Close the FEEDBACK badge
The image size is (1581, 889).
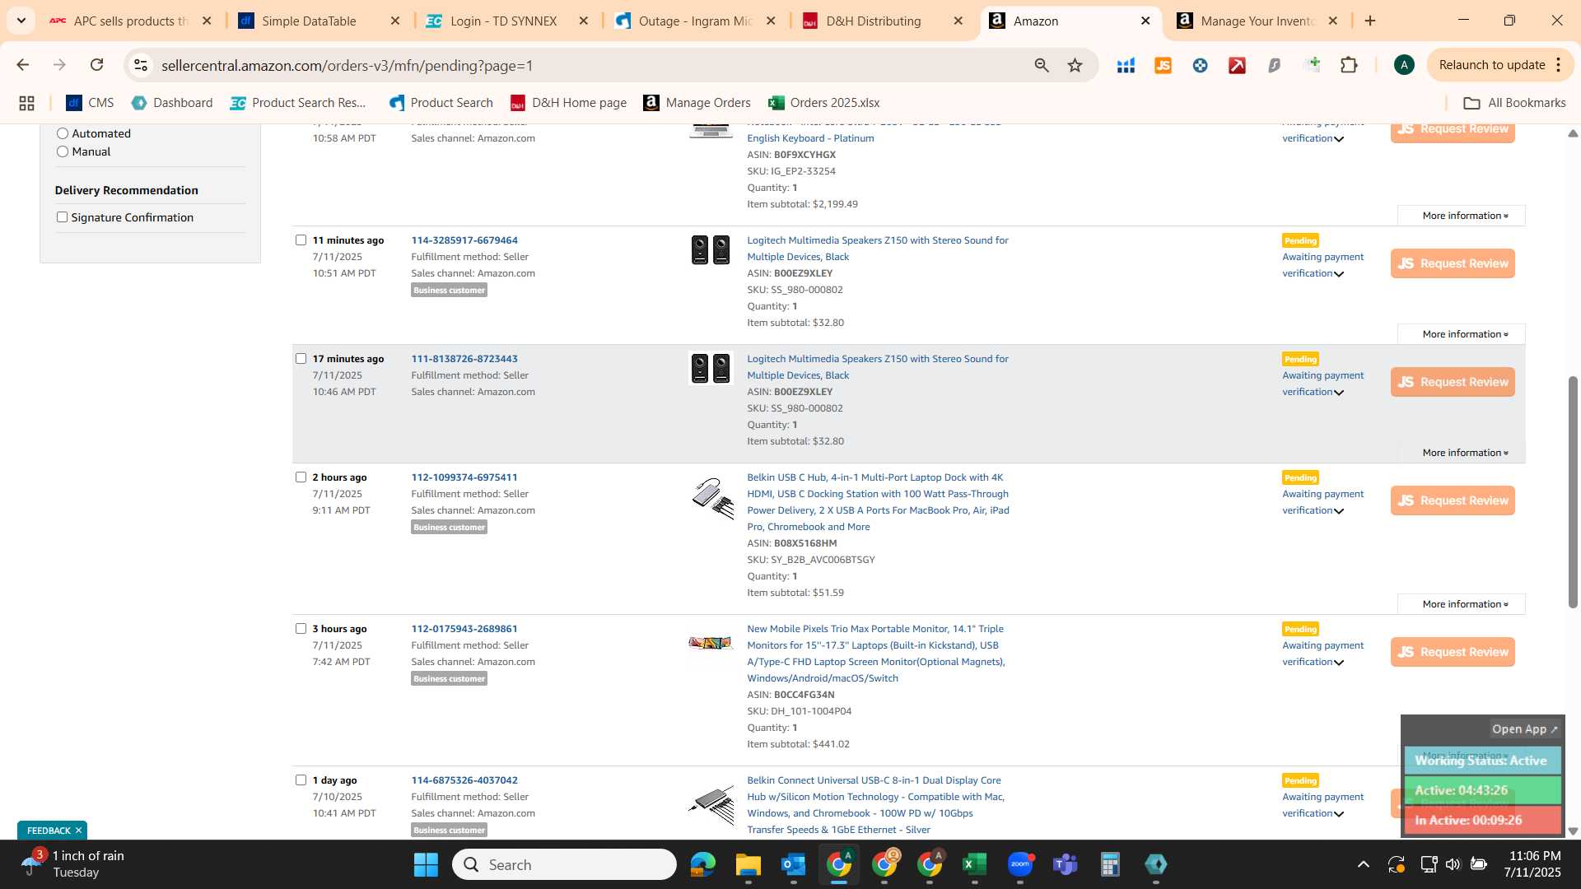tap(78, 831)
